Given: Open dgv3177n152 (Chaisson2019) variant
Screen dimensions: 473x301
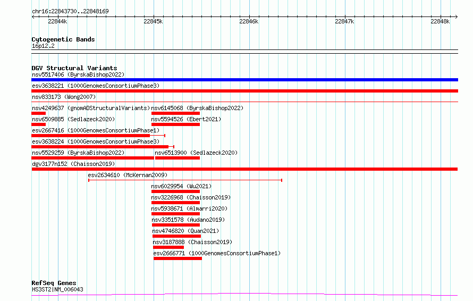Looking at the screenshot, I should tap(73, 164).
